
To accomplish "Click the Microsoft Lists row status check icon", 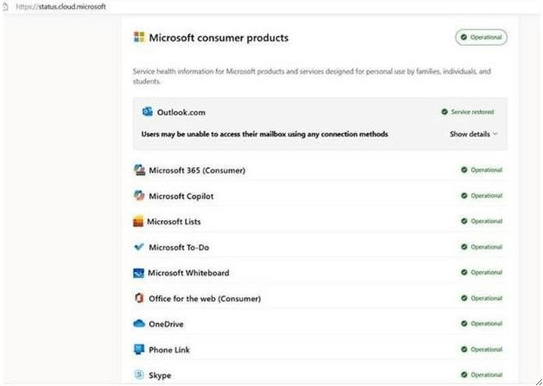I will [464, 221].
